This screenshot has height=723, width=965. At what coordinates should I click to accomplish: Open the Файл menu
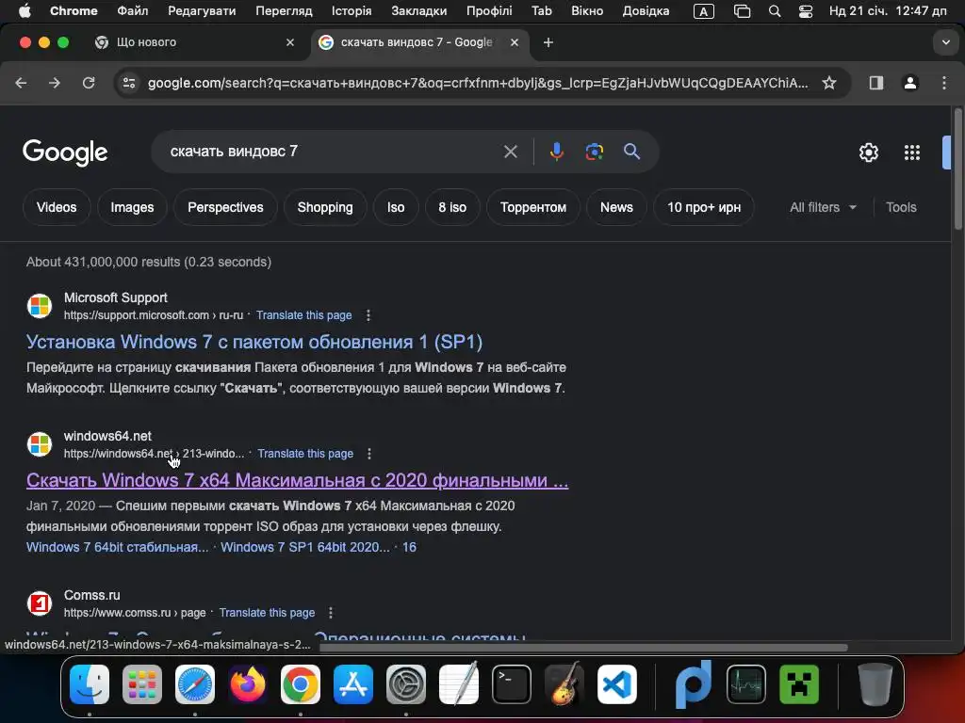[x=132, y=11]
